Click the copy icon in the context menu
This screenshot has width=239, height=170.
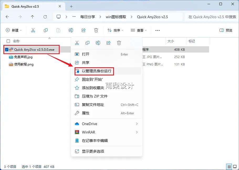point(87,43)
